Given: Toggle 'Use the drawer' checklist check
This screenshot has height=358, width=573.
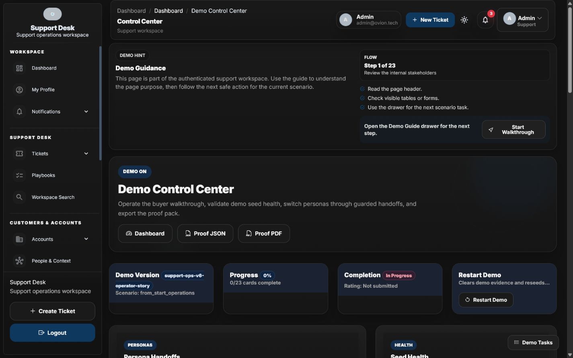Looking at the screenshot, I should (362, 107).
